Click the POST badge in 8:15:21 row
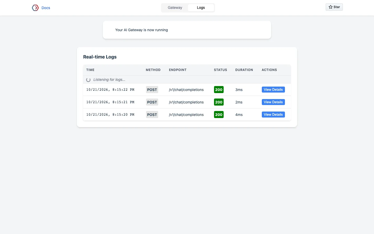Image resolution: width=374 pixels, height=234 pixels. click(152, 102)
